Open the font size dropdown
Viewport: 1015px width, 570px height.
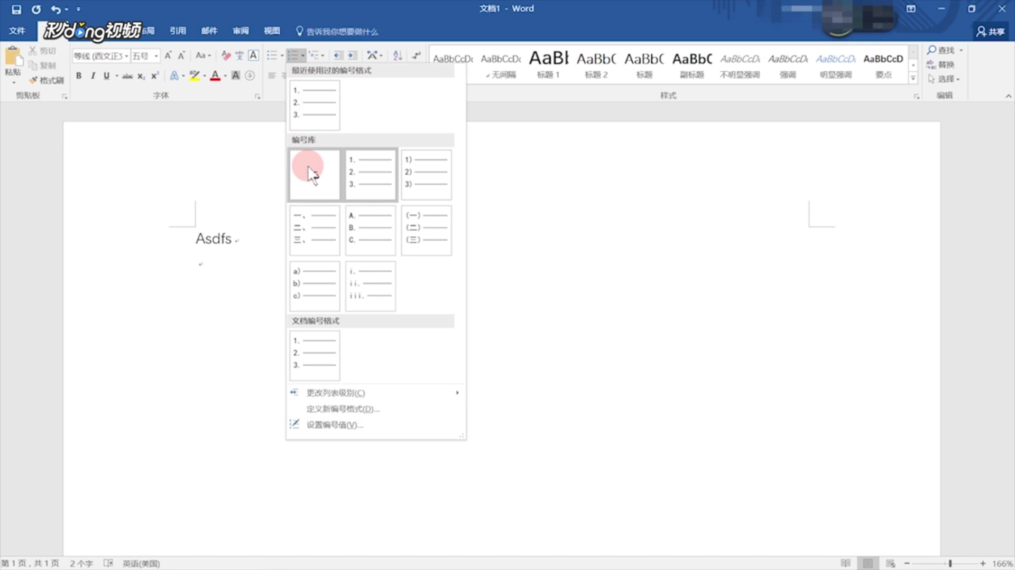point(156,56)
